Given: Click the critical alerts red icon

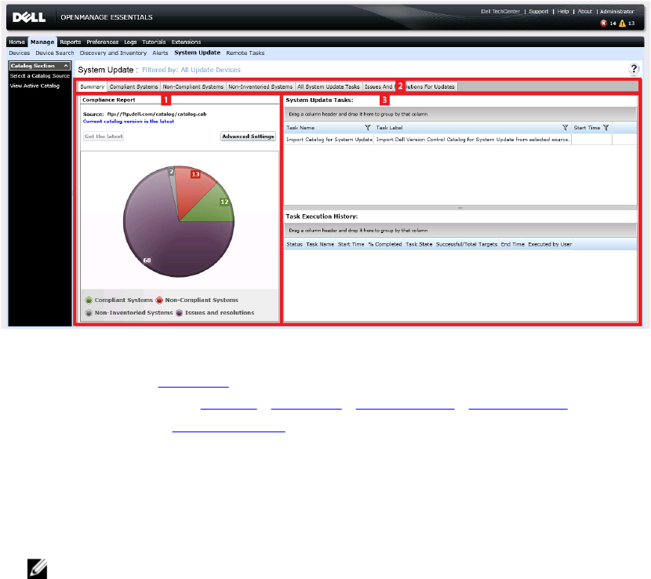Looking at the screenshot, I should point(604,24).
